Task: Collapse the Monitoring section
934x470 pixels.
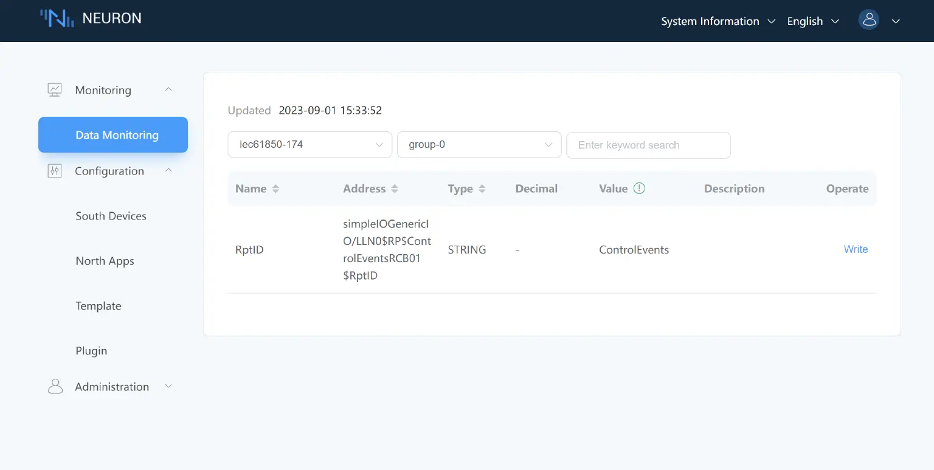Action: pos(168,89)
